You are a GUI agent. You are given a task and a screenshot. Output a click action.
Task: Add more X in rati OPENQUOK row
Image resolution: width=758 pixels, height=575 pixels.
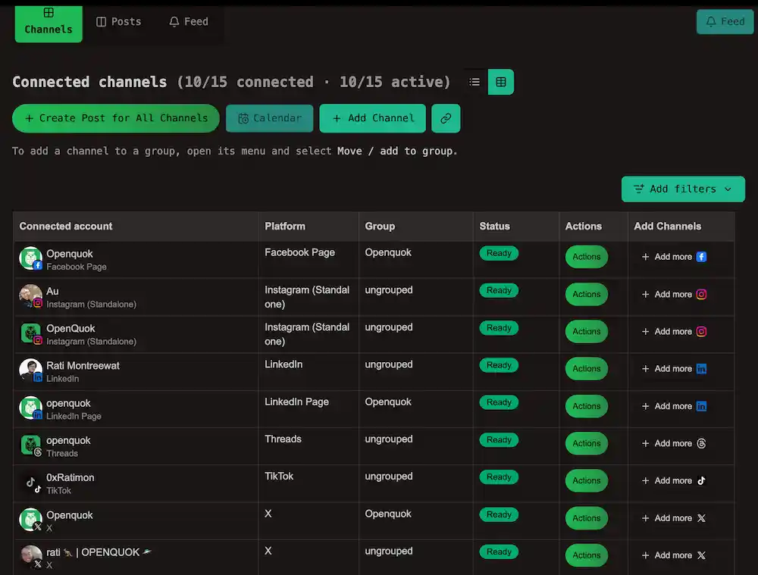pos(674,555)
